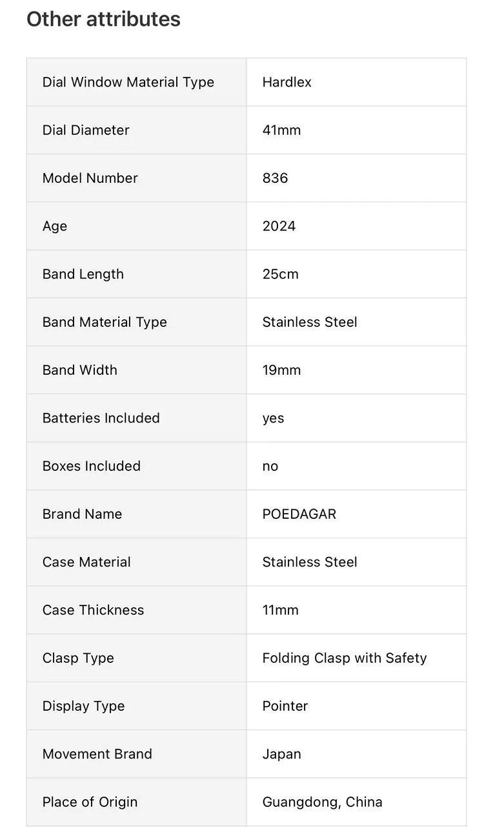Image resolution: width=493 pixels, height=827 pixels.
Task: Click the Batteries Included label
Action: point(101,418)
